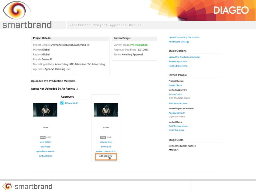Download the 20s edit asset
The width and height of the screenshot is (256, 192).
click(106, 147)
